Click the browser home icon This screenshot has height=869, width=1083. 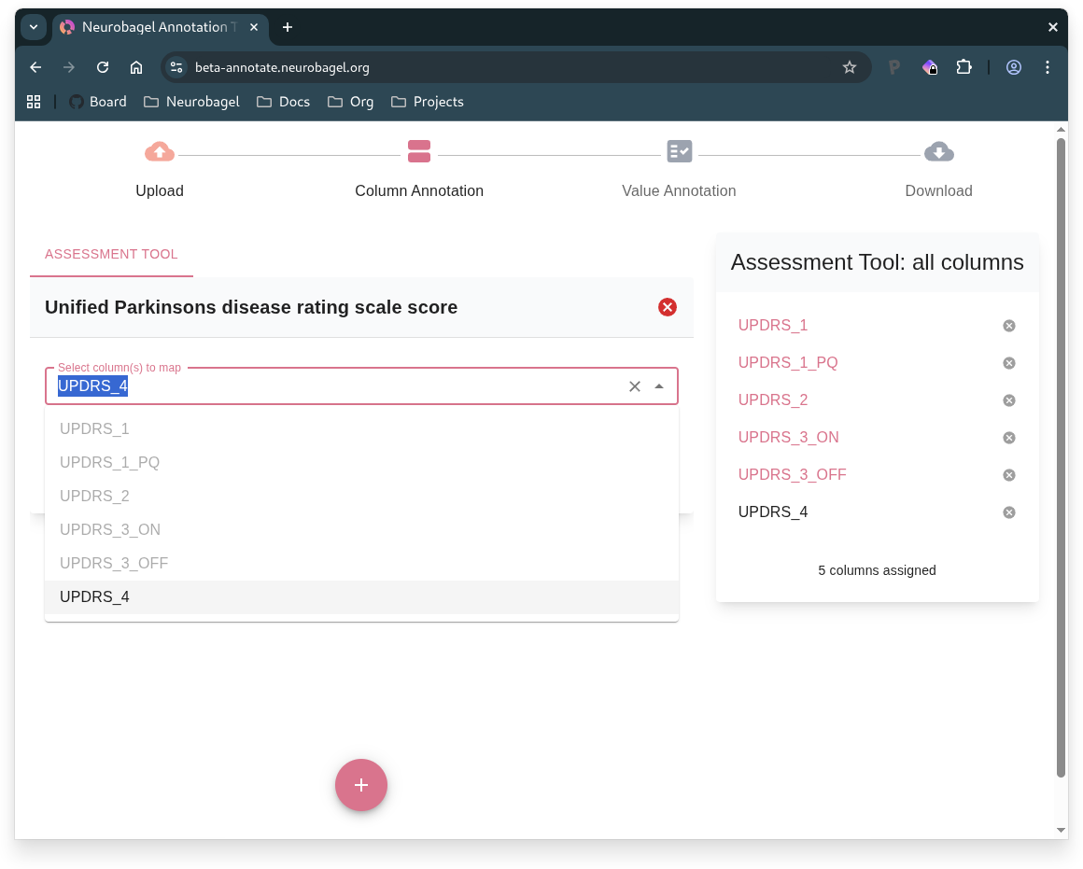pos(136,67)
